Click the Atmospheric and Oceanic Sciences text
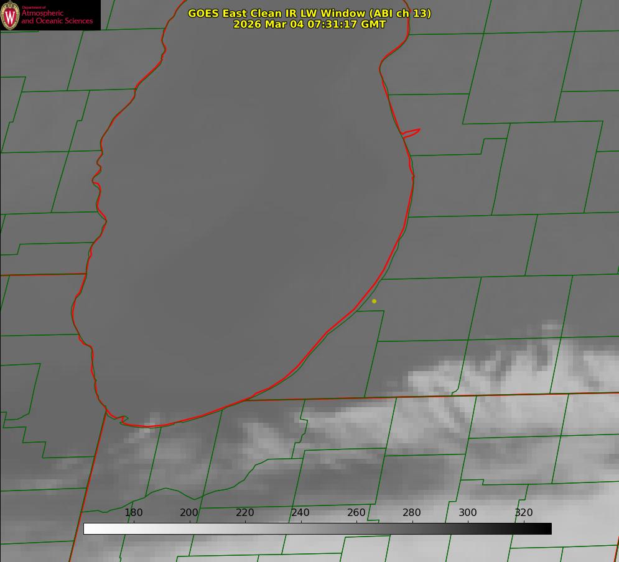Screen dimensions: 619x562 57,17
